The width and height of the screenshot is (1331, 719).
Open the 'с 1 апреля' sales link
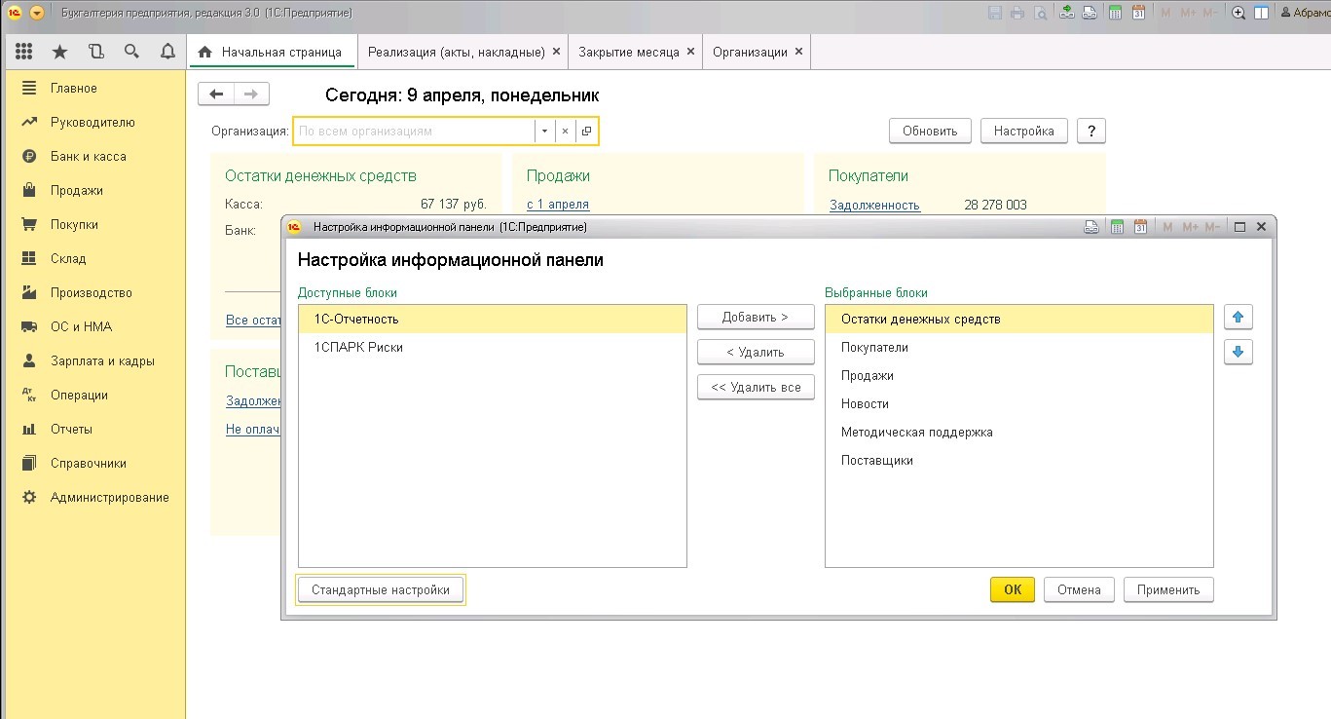point(558,205)
